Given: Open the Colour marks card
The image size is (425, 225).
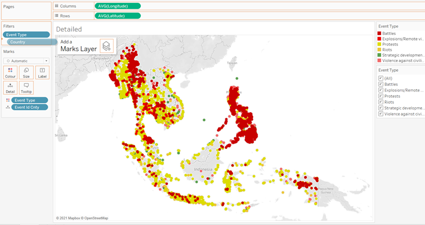Looking at the screenshot, I should coord(10,73).
